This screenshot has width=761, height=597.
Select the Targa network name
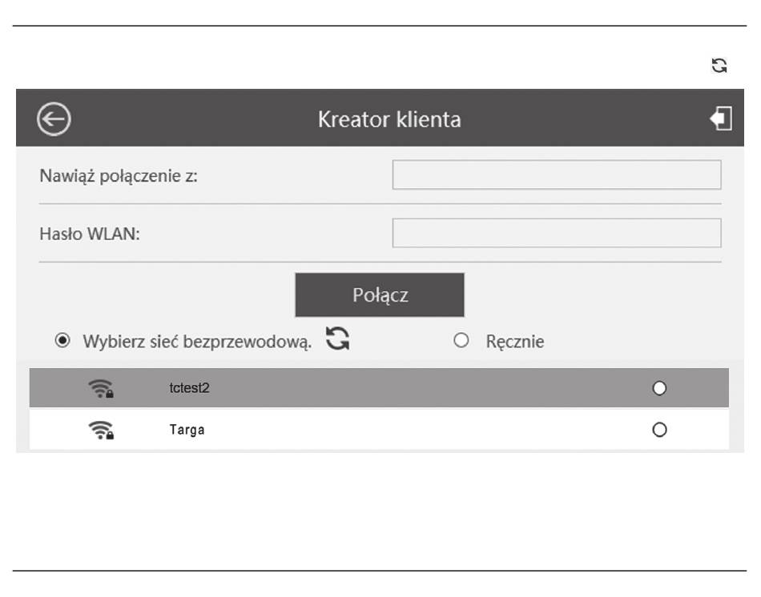(x=187, y=430)
